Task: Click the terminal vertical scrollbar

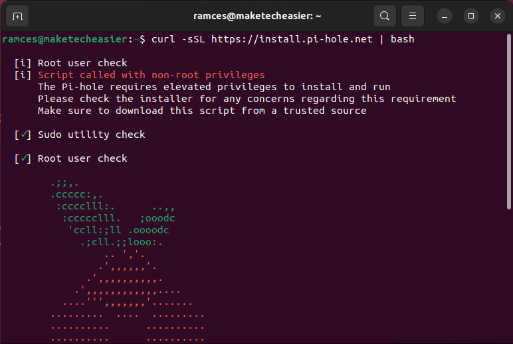Action: pyautogui.click(x=509, y=121)
